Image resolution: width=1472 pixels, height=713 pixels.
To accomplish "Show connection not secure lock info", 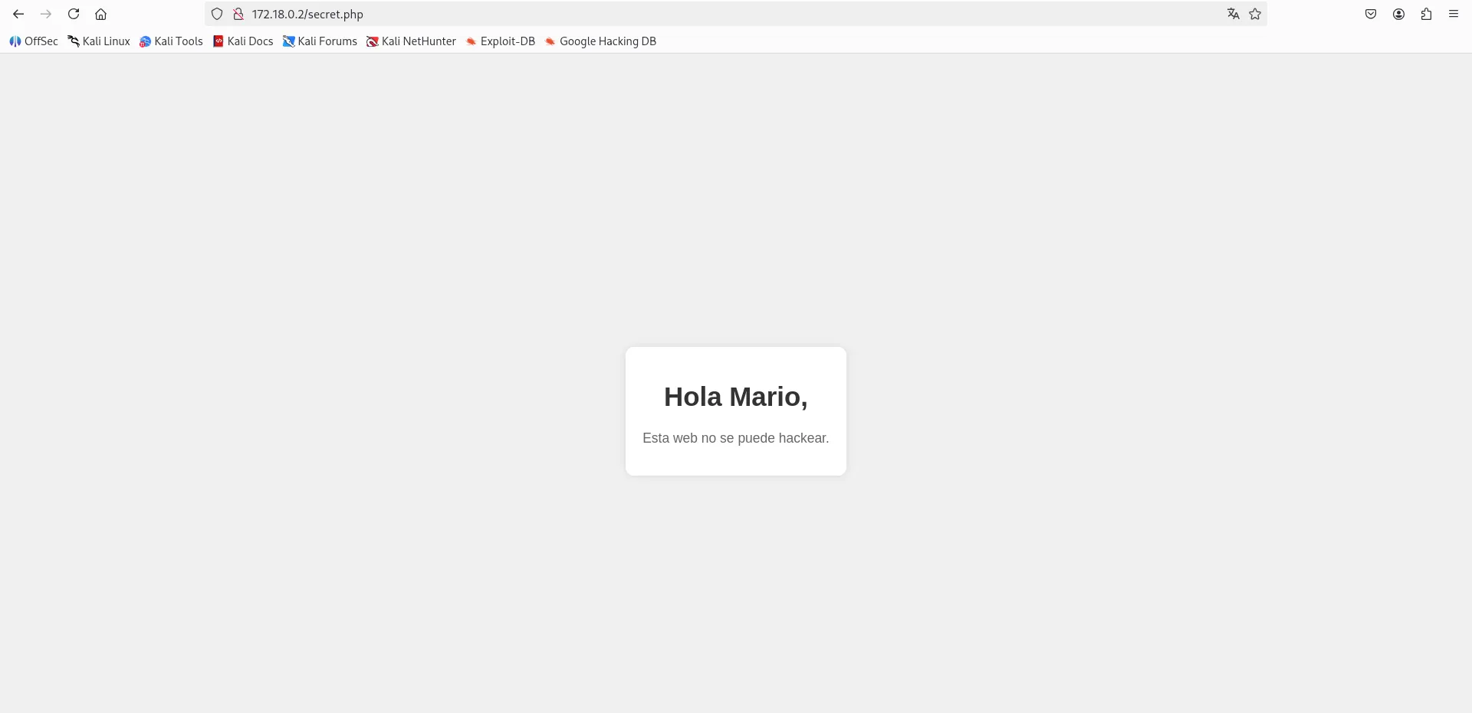I will coord(238,14).
